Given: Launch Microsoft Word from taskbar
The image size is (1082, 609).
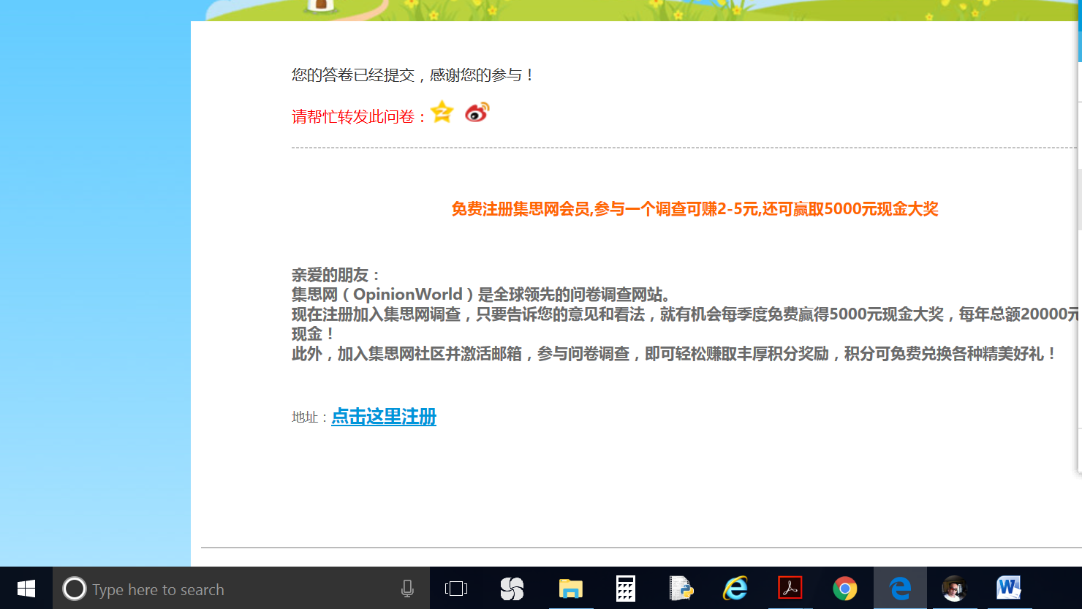Looking at the screenshot, I should [x=1009, y=588].
